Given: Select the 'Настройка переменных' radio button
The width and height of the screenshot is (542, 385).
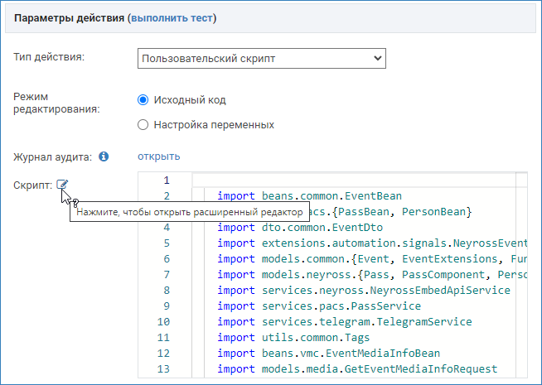Looking at the screenshot, I should [143, 125].
